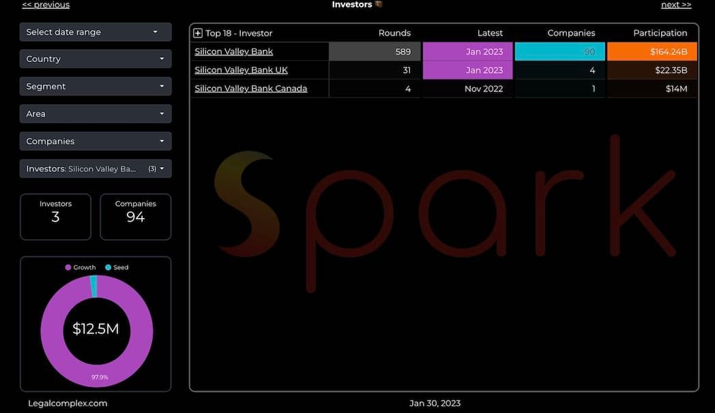
Task: Expand the Segment filter dropdown
Action: [96, 87]
